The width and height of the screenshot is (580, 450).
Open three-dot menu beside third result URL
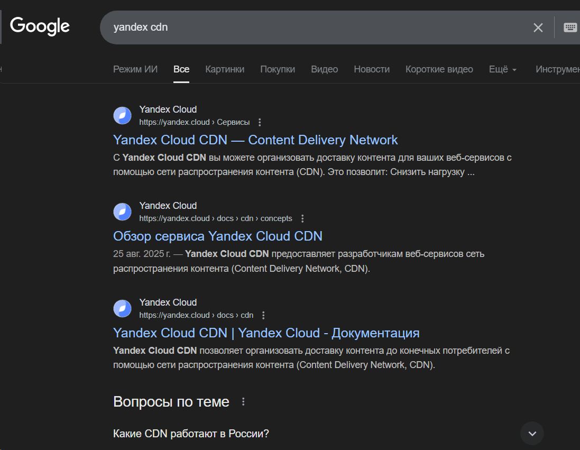(x=263, y=315)
